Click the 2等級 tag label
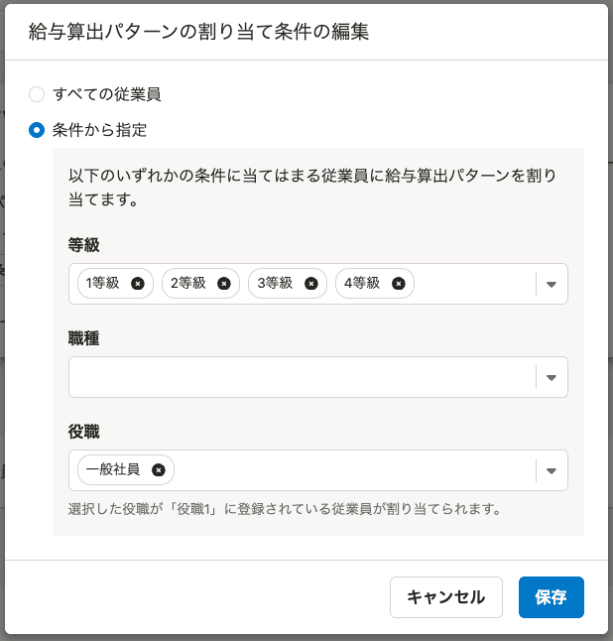 click(x=188, y=283)
